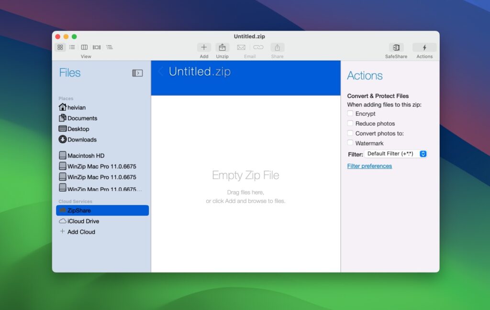Select iCloud Drive in Cloud Services
490x310 pixels.
click(x=82, y=221)
